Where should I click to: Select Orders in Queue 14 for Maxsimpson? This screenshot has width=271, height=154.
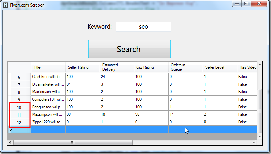point(185,114)
